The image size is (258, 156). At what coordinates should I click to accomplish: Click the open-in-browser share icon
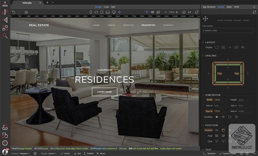pos(158,12)
